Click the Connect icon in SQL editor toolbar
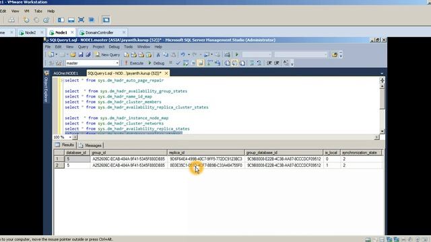431x242 pixels. pyautogui.click(x=51, y=63)
